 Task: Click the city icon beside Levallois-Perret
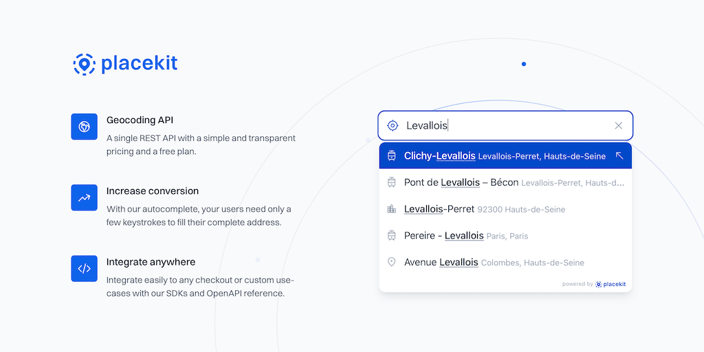click(x=392, y=209)
